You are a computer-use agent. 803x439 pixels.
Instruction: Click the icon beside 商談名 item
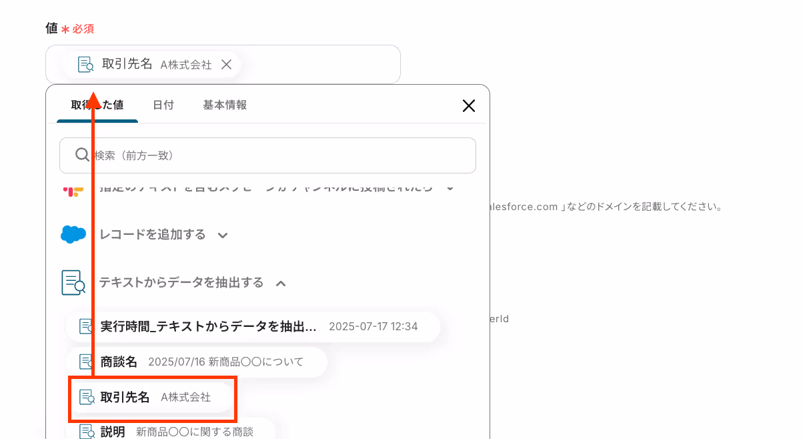point(87,362)
